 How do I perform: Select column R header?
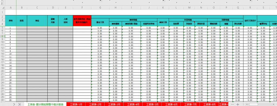click(250, 7)
